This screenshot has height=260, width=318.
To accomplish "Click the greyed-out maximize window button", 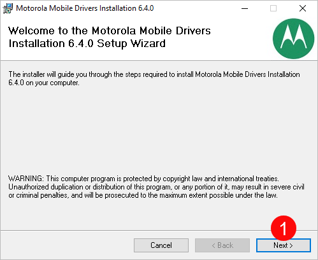I will [x=273, y=8].
